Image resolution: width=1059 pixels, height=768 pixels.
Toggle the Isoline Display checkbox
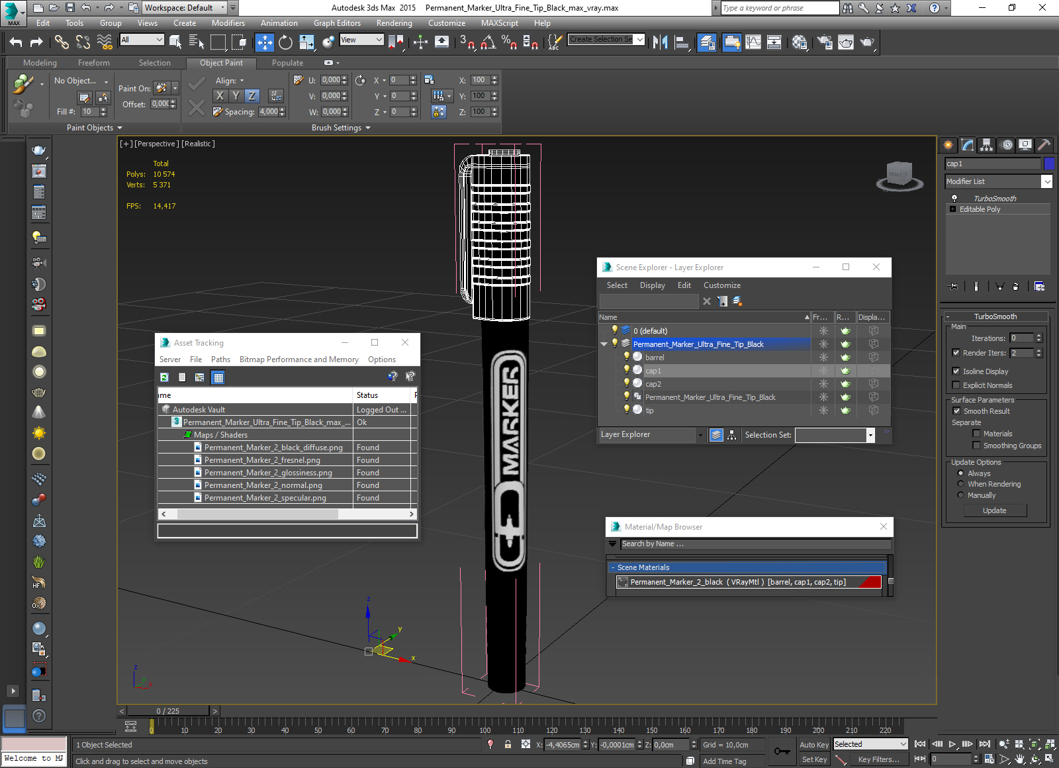(x=956, y=371)
